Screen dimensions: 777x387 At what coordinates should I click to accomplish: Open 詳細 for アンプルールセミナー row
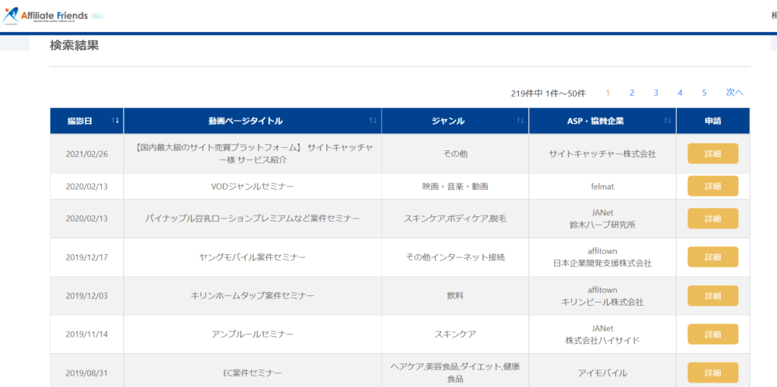coord(713,334)
